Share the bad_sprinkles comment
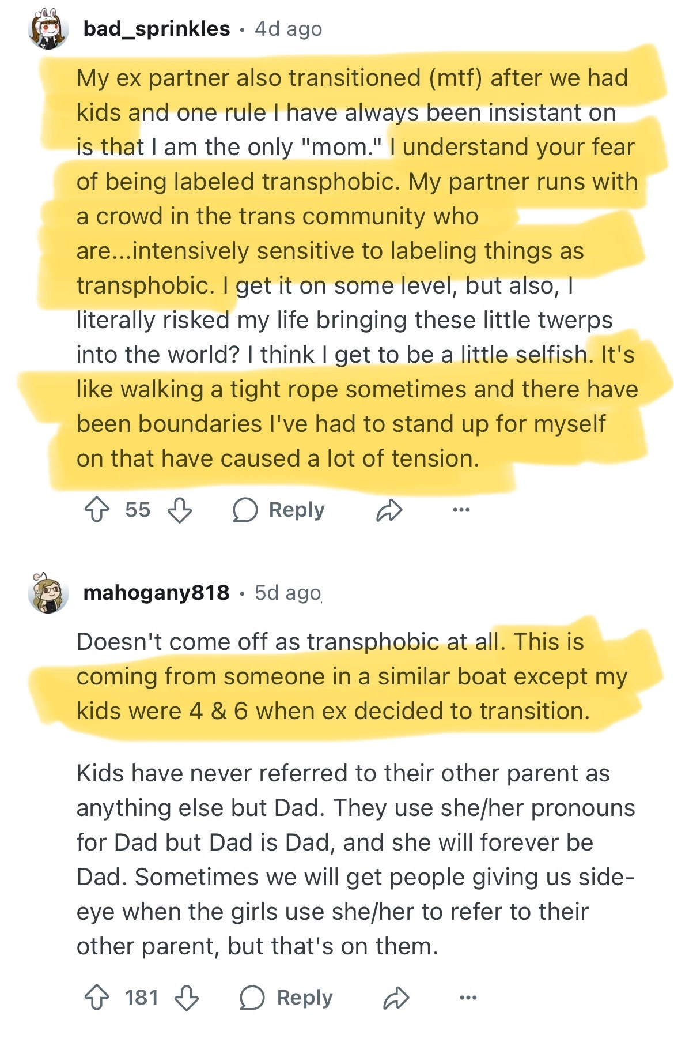Image resolution: width=674 pixels, height=1042 pixels. [x=389, y=510]
